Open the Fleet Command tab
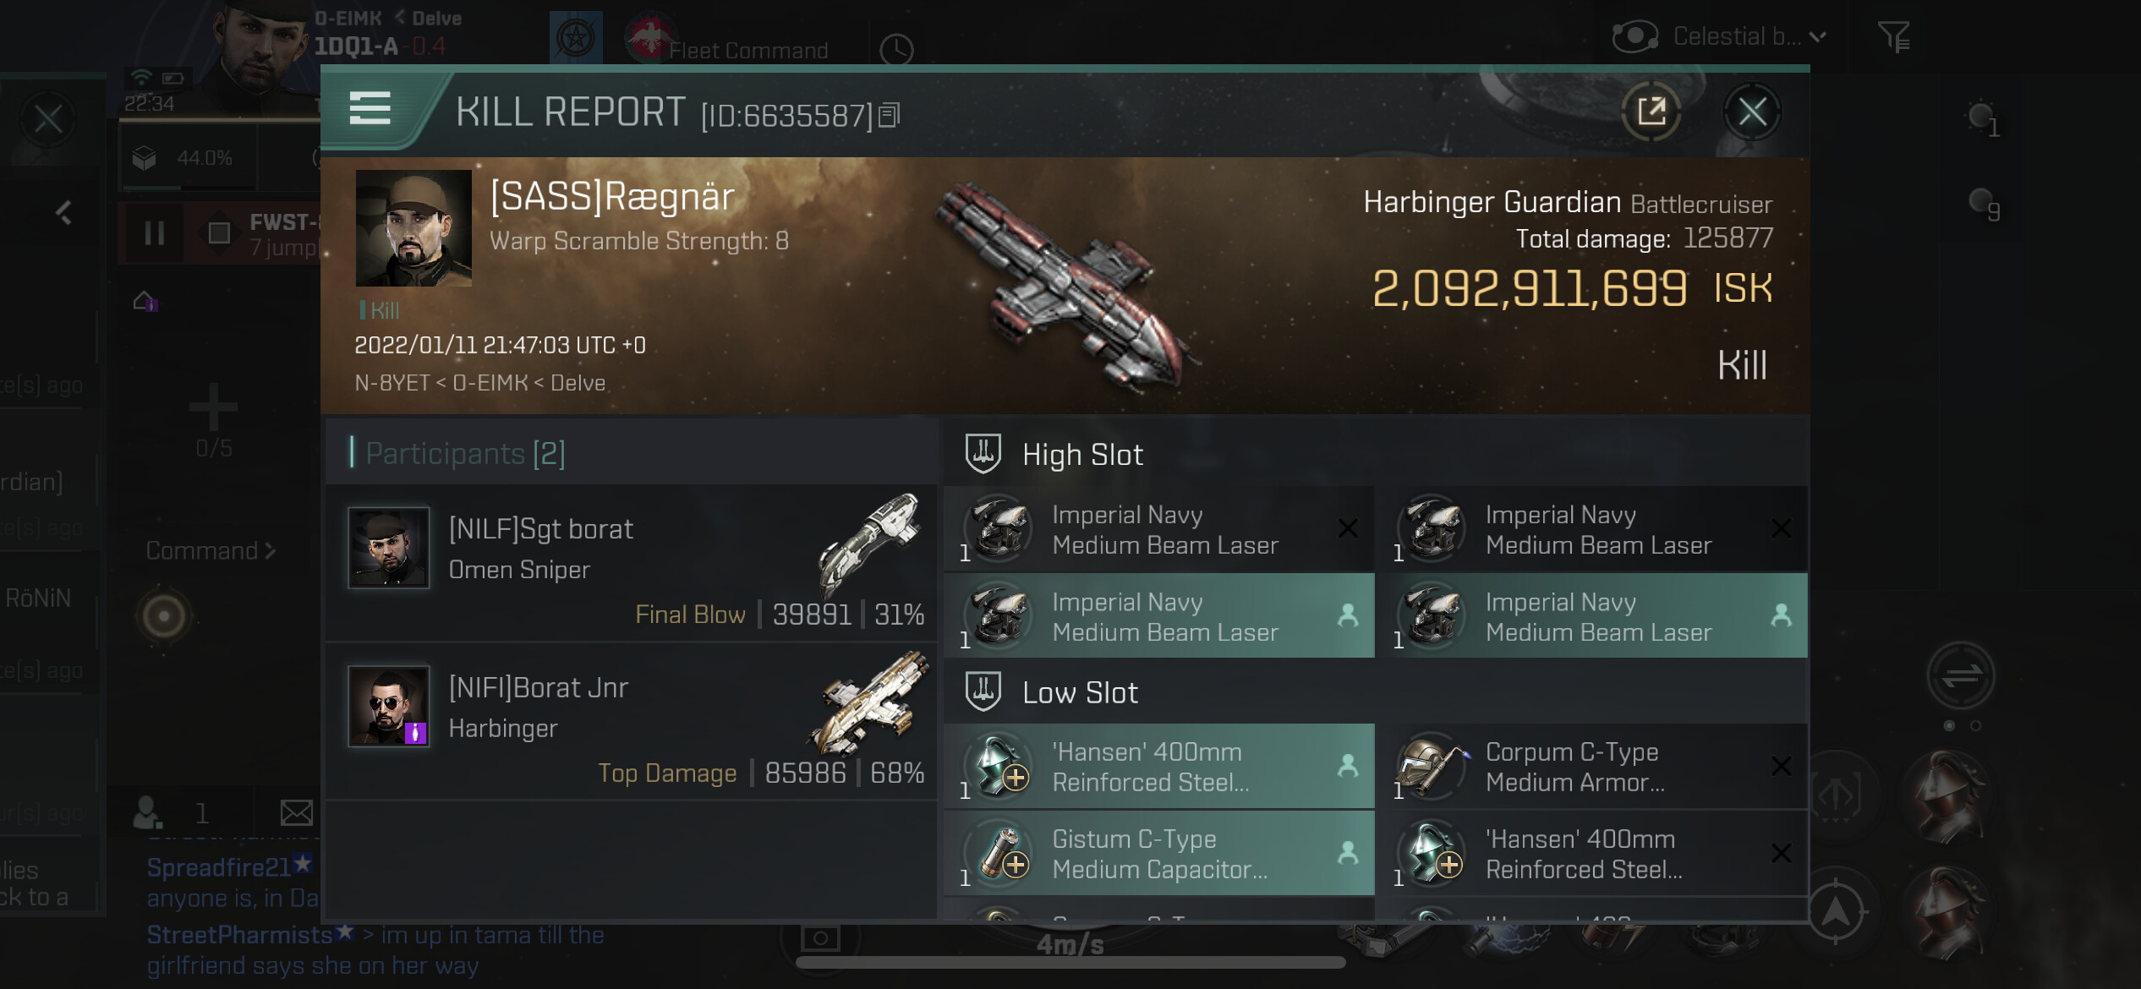The image size is (2141, 989). point(747,50)
